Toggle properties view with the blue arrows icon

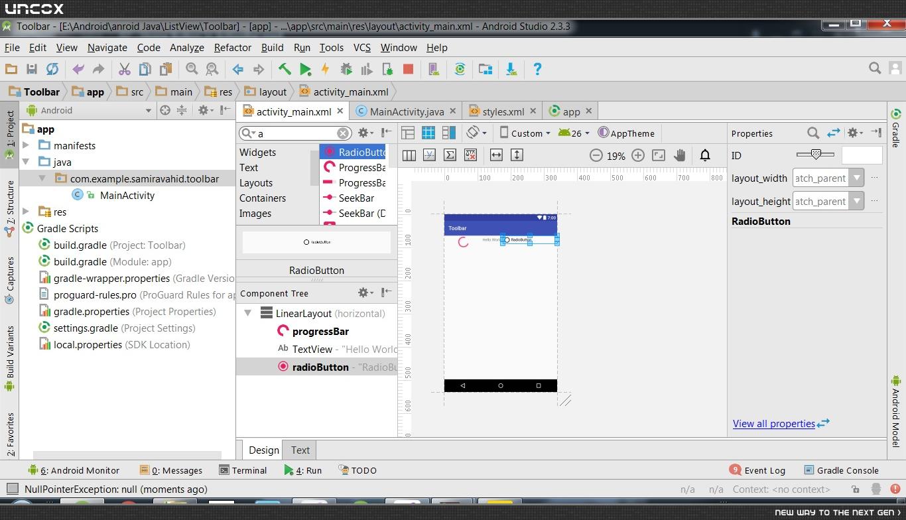834,133
